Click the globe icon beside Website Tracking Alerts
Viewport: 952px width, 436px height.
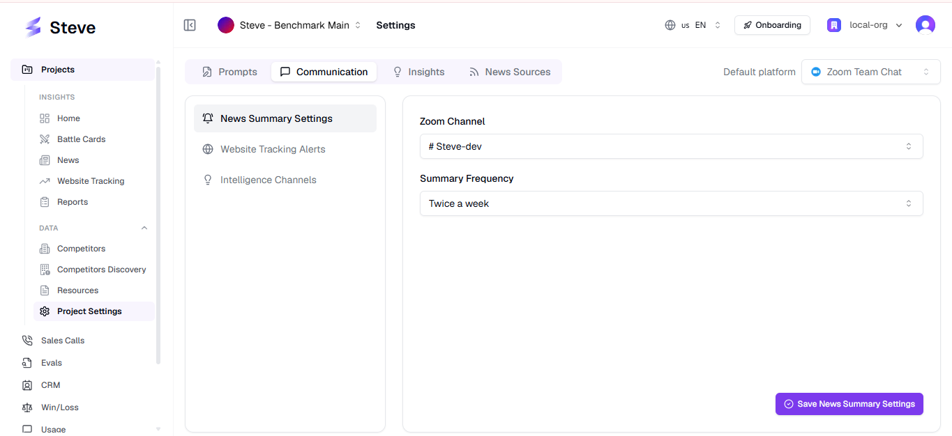tap(208, 149)
